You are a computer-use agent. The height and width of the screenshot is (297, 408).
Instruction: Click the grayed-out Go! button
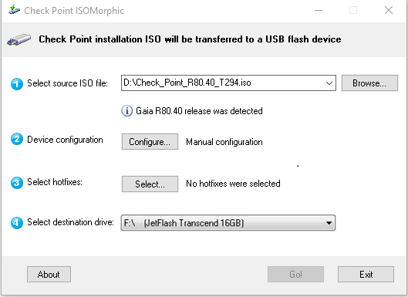pyautogui.click(x=295, y=274)
